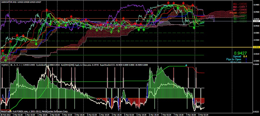
Task: Click the cyan down arrow in the indicator panel
Action: click(186, 65)
